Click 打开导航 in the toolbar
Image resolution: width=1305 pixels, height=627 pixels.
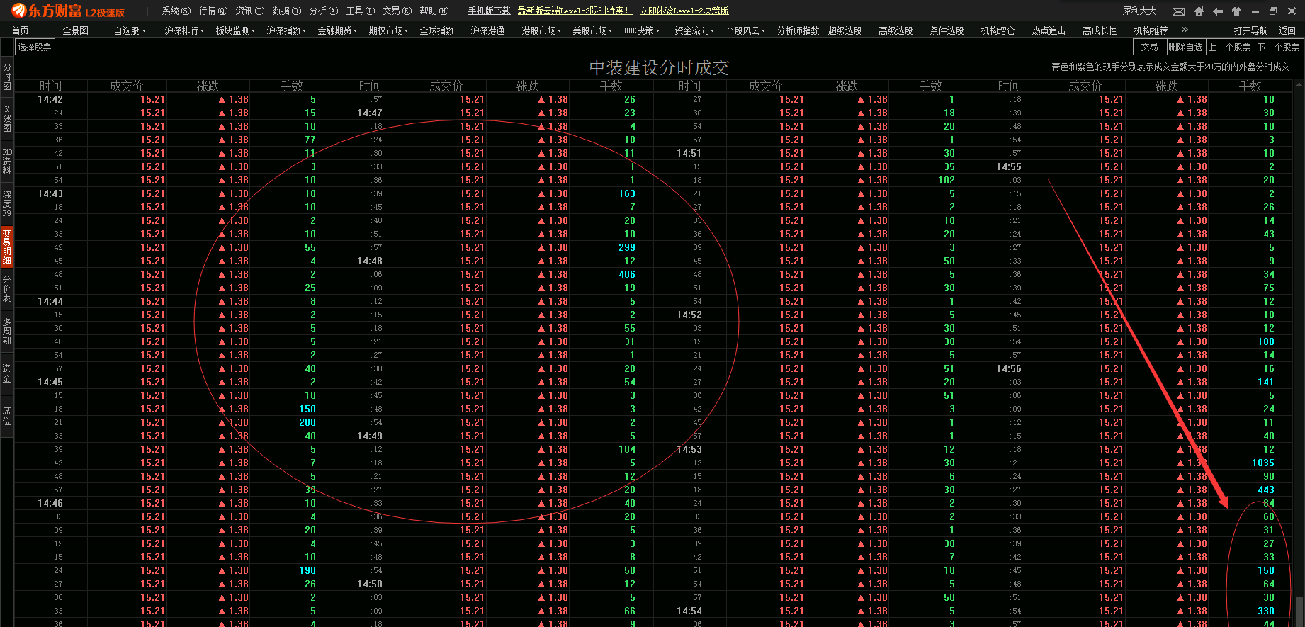click(x=1250, y=30)
